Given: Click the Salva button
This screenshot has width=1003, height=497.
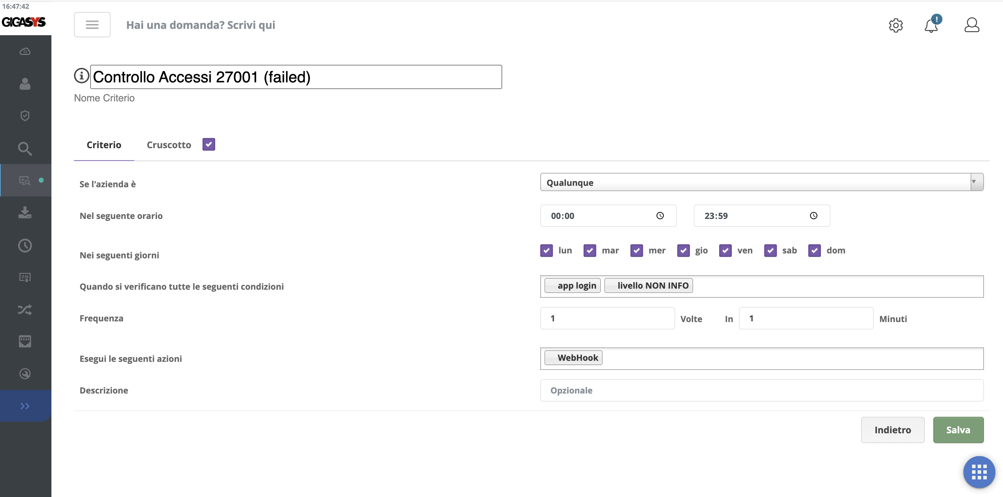Looking at the screenshot, I should pyautogui.click(x=958, y=430).
